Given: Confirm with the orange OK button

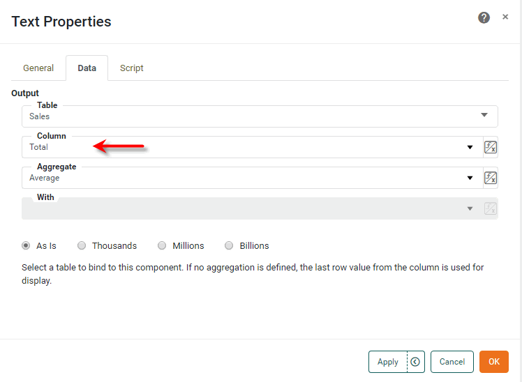Looking at the screenshot, I should coord(494,362).
